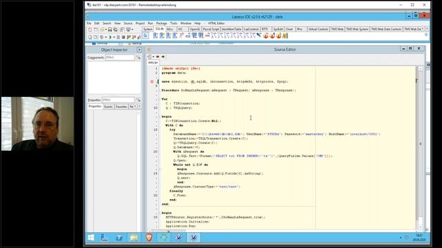Open the Run mode dropdown arrow

(114, 37)
